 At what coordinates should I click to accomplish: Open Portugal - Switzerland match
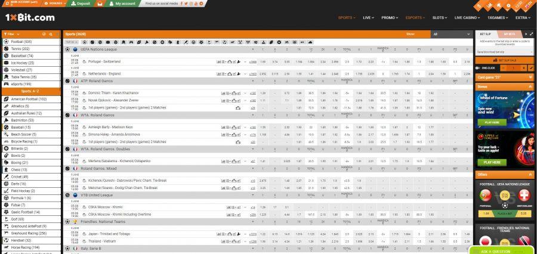pyautogui.click(x=104, y=61)
